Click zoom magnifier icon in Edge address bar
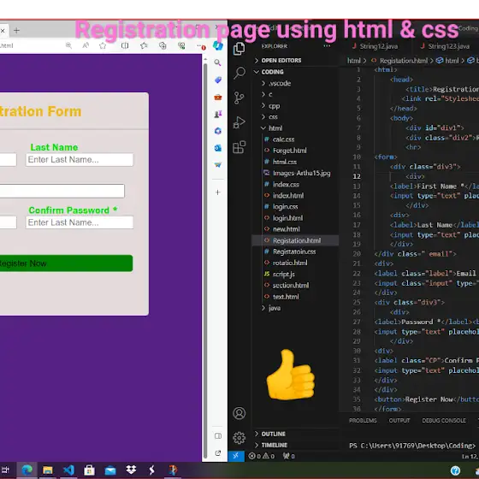 click(x=68, y=46)
